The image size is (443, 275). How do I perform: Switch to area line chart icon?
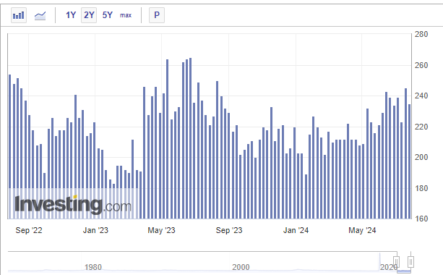(x=40, y=15)
